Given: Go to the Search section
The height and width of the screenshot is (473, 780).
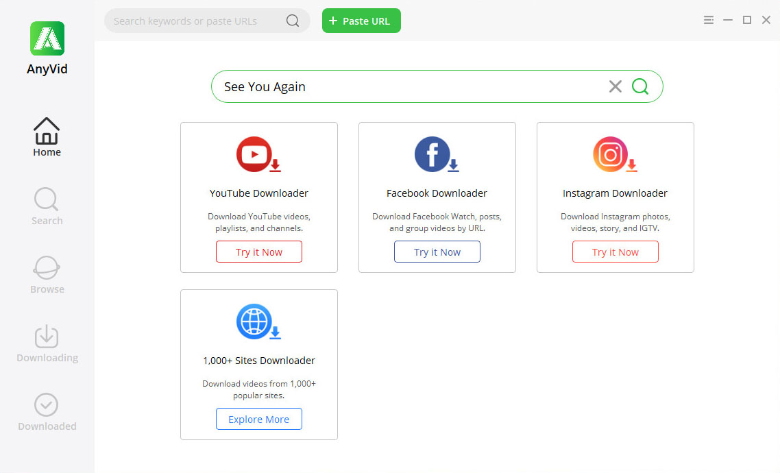Looking at the screenshot, I should tap(47, 206).
